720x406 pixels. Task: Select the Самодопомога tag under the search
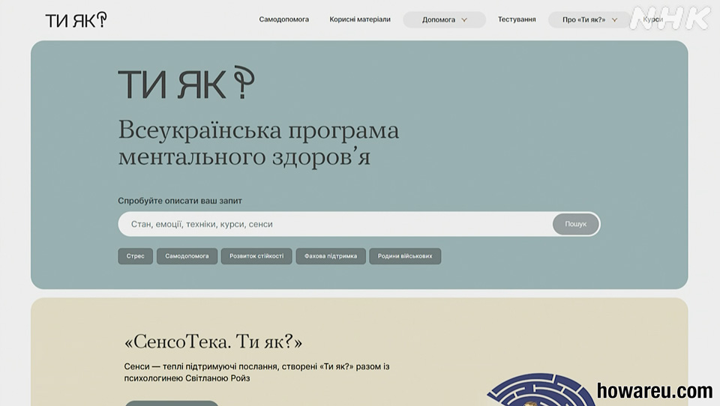[x=187, y=256]
